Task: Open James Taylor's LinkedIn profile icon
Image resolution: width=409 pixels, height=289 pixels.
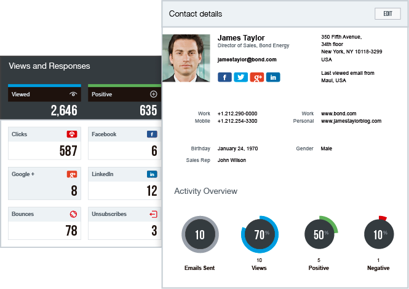Action: [272, 77]
